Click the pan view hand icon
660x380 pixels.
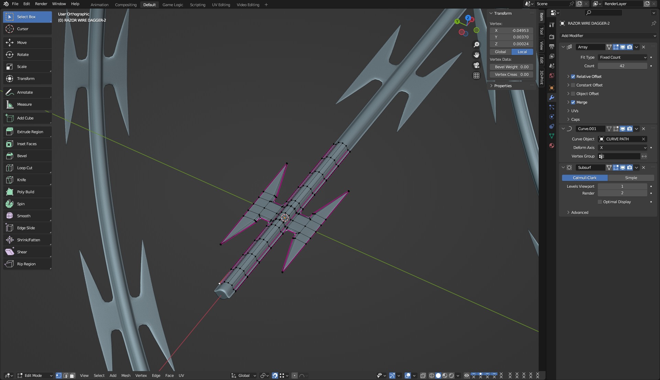click(x=476, y=55)
